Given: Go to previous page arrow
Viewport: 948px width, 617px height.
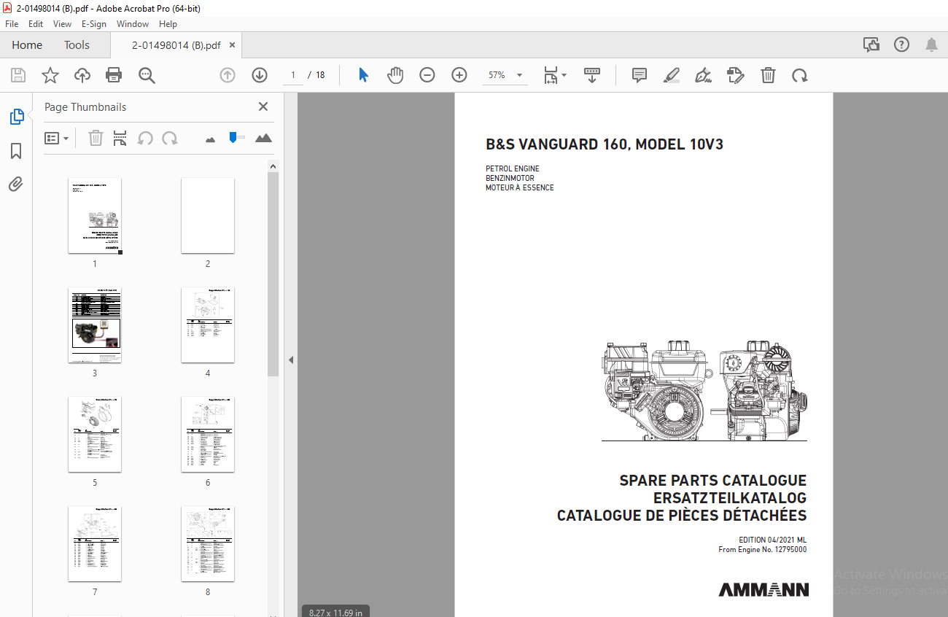Looking at the screenshot, I should (x=228, y=75).
